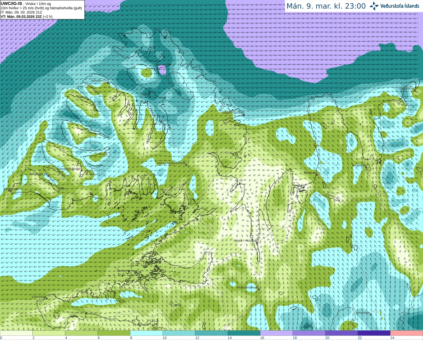
Task: Pick the 22–24 m/s dark indigo legend swatch
Action: (x=374, y=333)
